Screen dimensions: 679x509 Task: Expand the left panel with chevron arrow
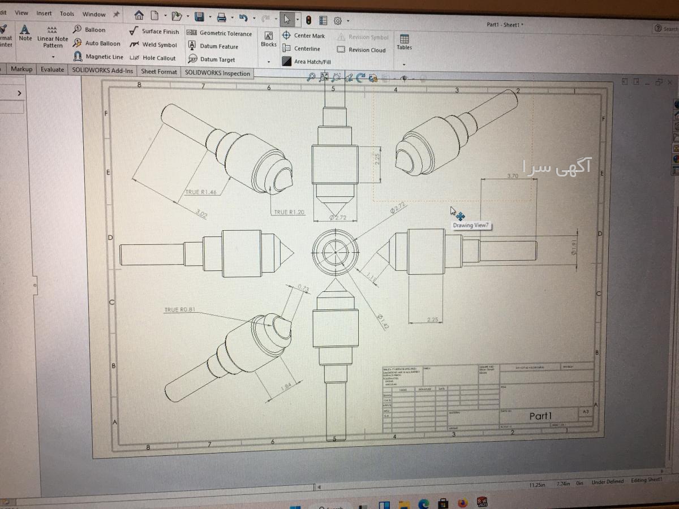point(19,93)
